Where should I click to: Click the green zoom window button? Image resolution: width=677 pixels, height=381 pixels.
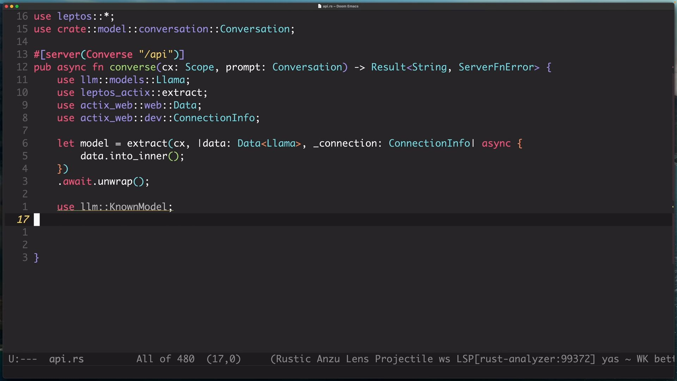pyautogui.click(x=17, y=6)
